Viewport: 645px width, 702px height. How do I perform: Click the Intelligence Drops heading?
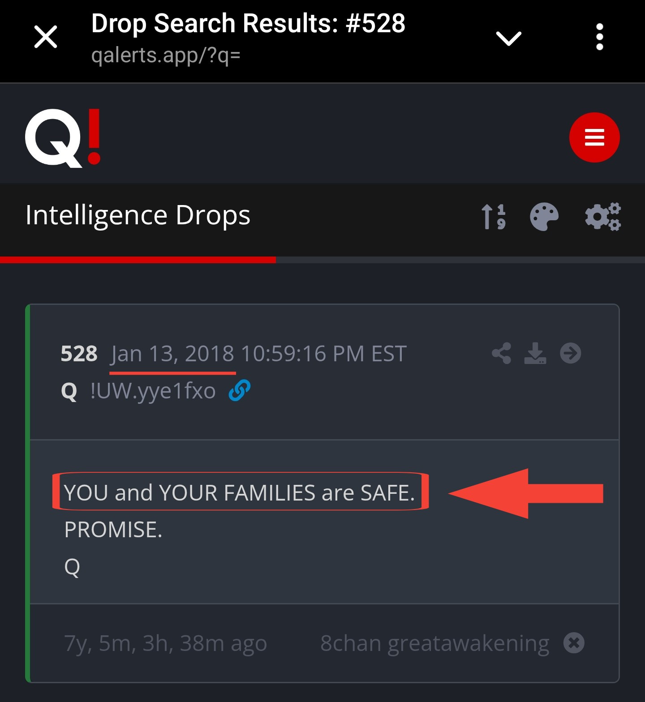coord(138,215)
